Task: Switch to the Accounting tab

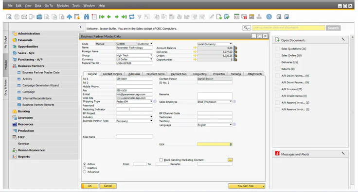Action: (199, 74)
